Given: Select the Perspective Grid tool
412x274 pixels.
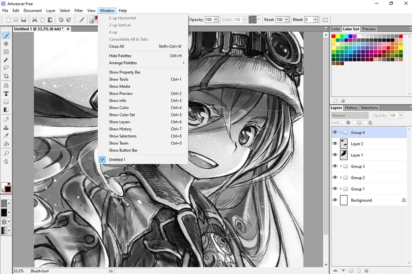Looking at the screenshot, I should point(6,86).
